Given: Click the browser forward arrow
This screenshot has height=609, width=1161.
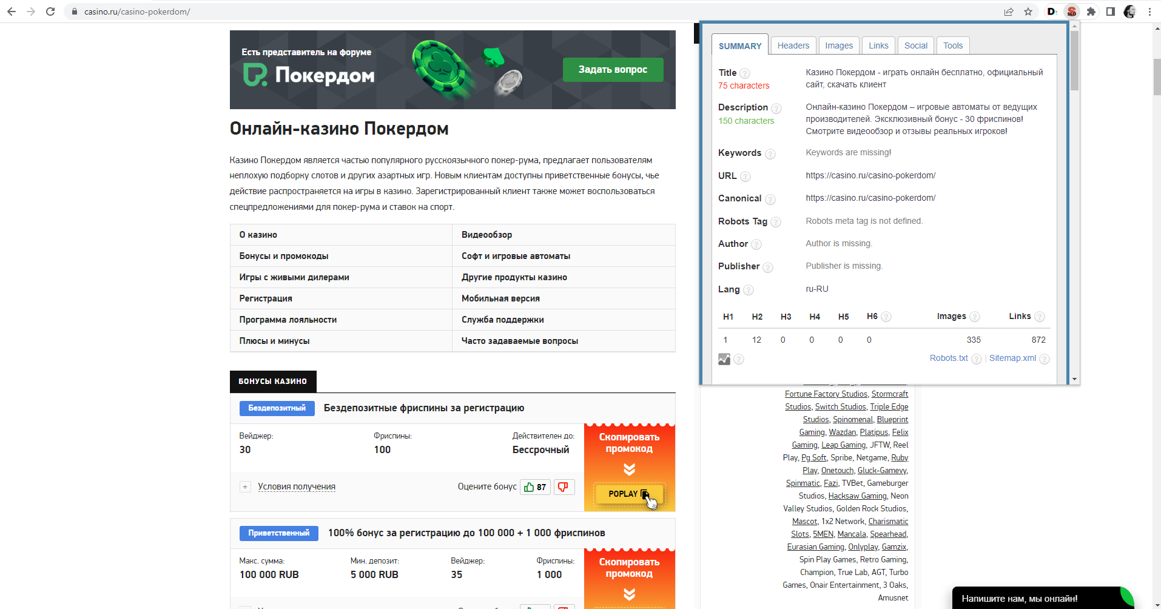Looking at the screenshot, I should (x=31, y=12).
